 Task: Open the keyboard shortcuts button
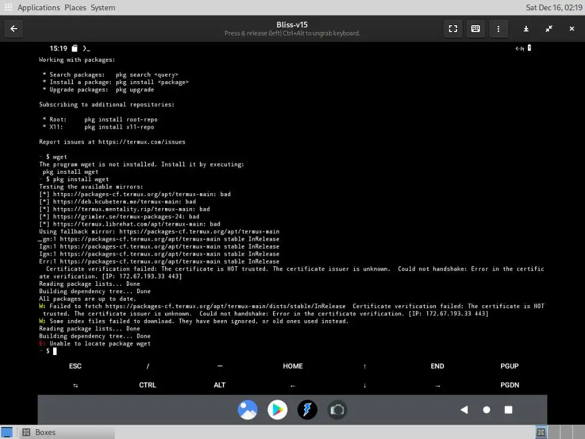click(x=475, y=29)
